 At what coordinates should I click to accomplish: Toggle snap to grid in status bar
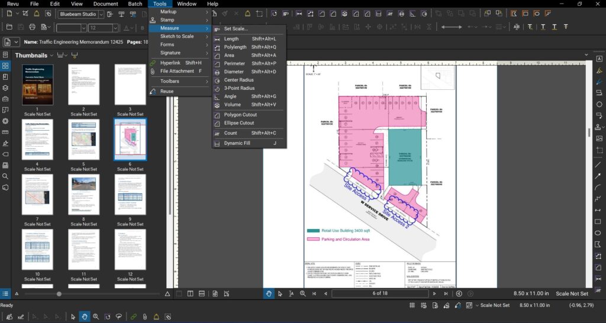(424, 305)
